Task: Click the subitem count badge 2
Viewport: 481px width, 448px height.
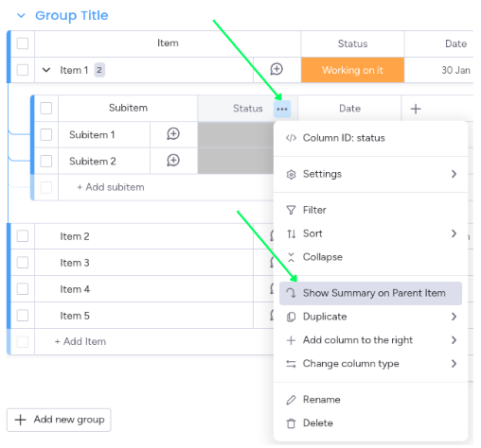Action: click(99, 70)
